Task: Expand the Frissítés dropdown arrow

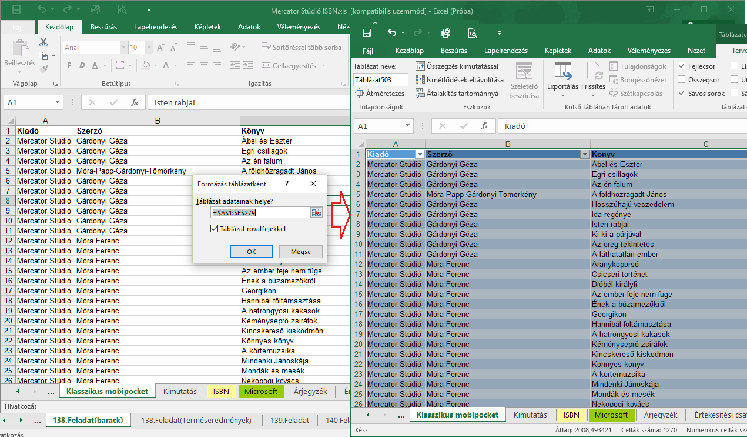Action: pyautogui.click(x=593, y=95)
